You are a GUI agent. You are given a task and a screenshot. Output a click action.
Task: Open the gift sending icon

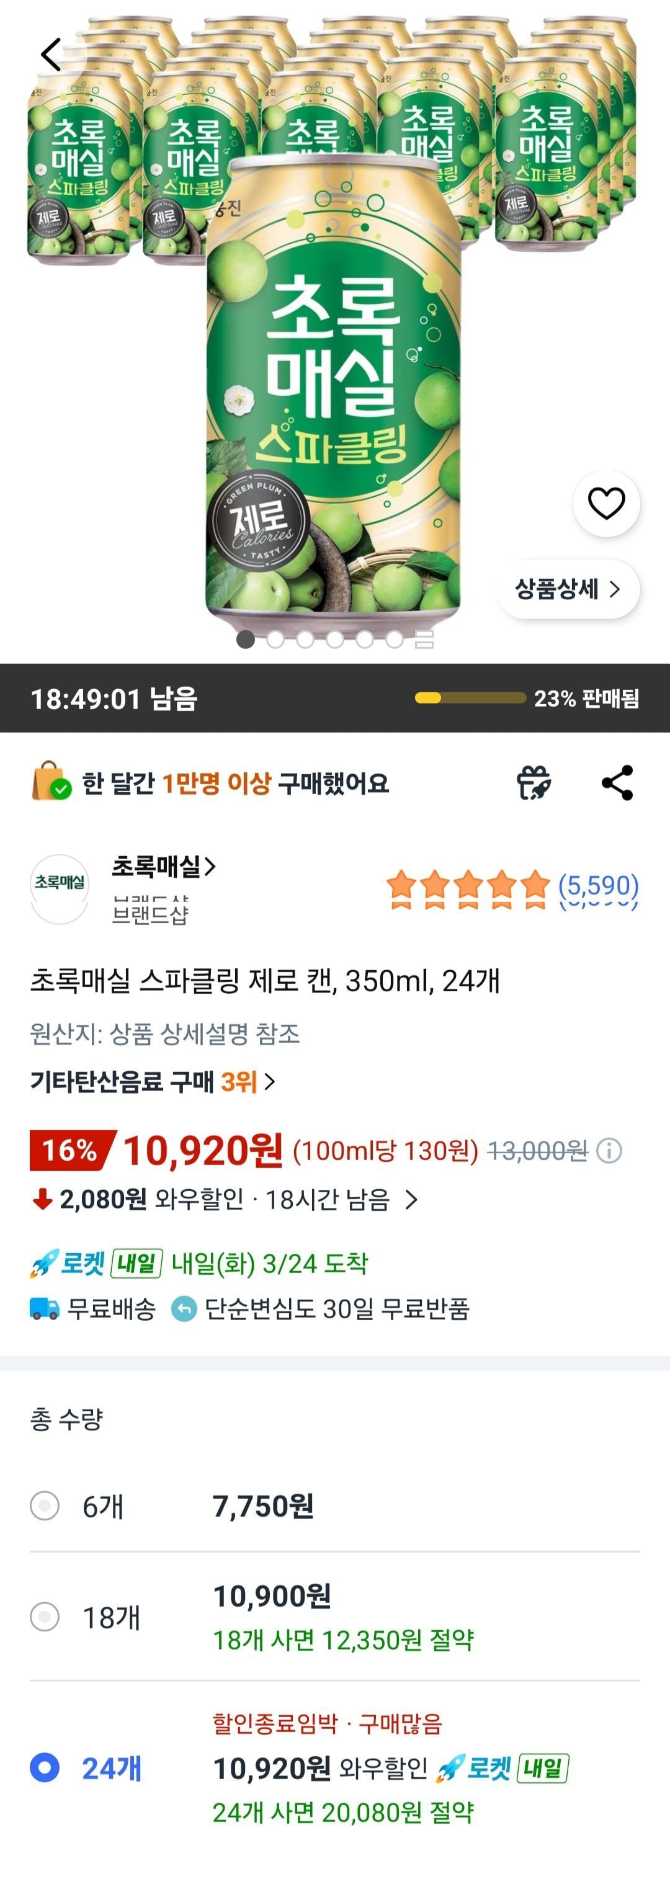click(534, 783)
